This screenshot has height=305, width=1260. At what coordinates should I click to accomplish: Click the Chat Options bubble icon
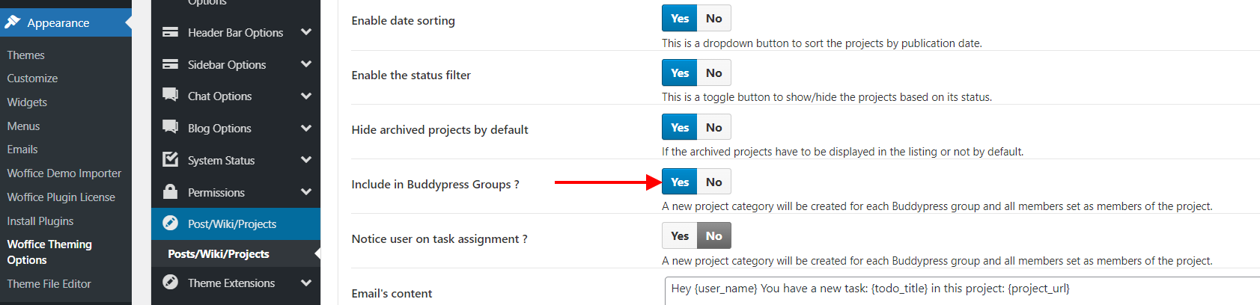pyautogui.click(x=171, y=95)
